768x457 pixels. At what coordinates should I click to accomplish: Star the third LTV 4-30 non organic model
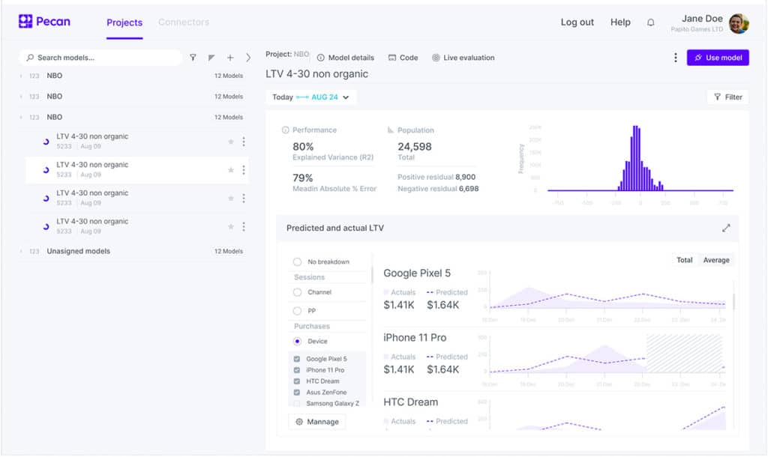pyautogui.click(x=231, y=199)
